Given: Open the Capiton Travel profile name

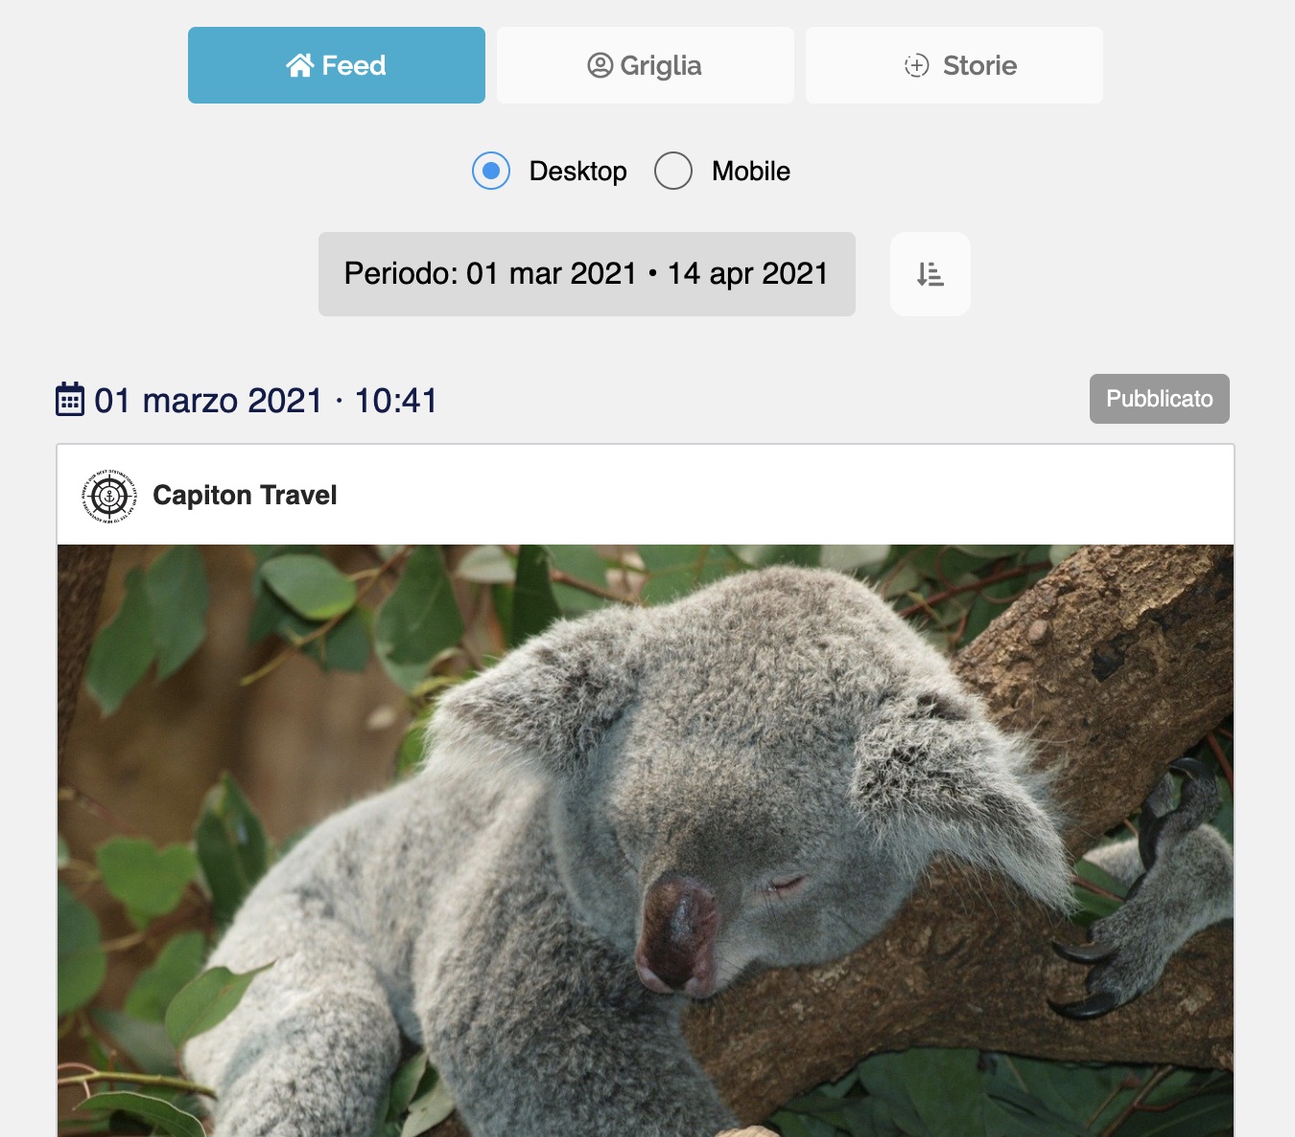Looking at the screenshot, I should coord(246,495).
